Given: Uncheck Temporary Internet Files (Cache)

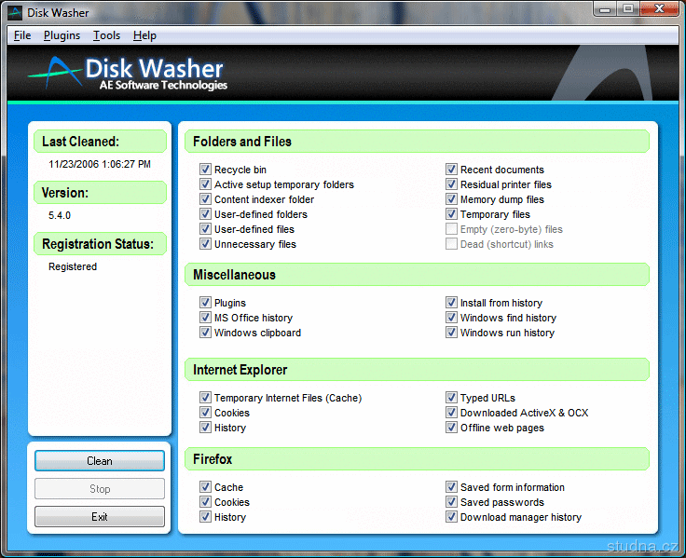Looking at the screenshot, I should [205, 398].
